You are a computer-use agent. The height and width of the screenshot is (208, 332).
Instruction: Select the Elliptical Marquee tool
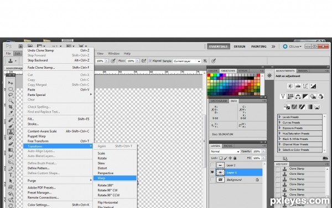[x=11, y=89]
